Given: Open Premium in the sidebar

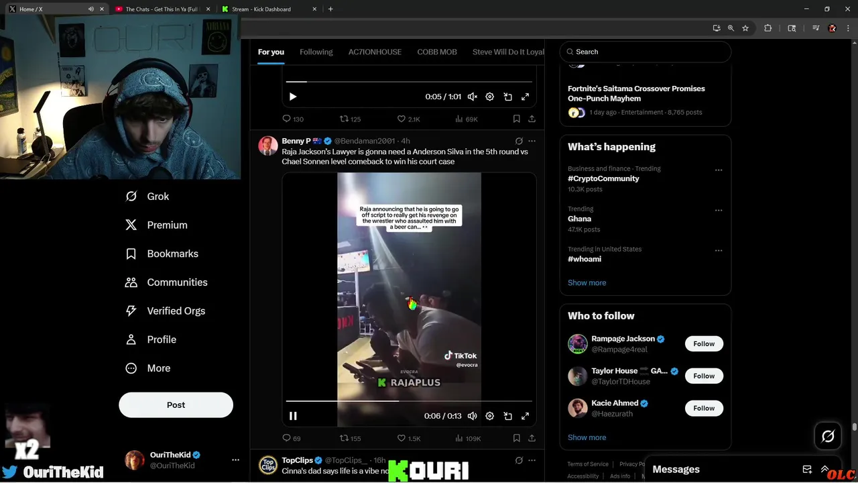Looking at the screenshot, I should click(x=156, y=225).
